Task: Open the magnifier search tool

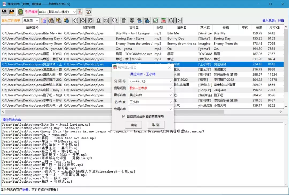Action: [x=115, y=20]
